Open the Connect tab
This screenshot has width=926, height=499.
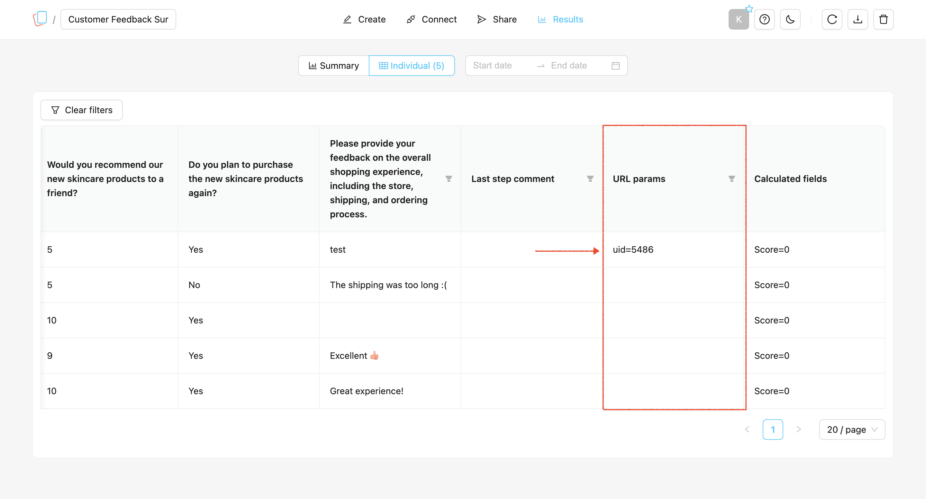tap(431, 19)
